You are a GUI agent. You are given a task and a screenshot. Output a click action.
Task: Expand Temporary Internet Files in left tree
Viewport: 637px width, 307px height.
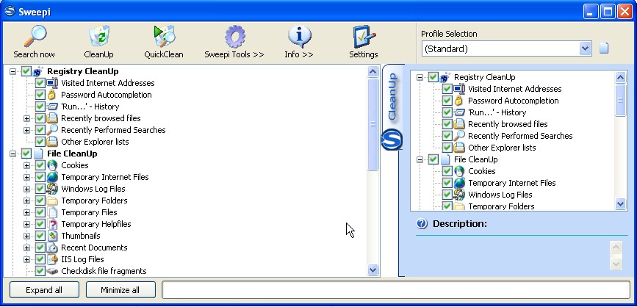point(26,178)
